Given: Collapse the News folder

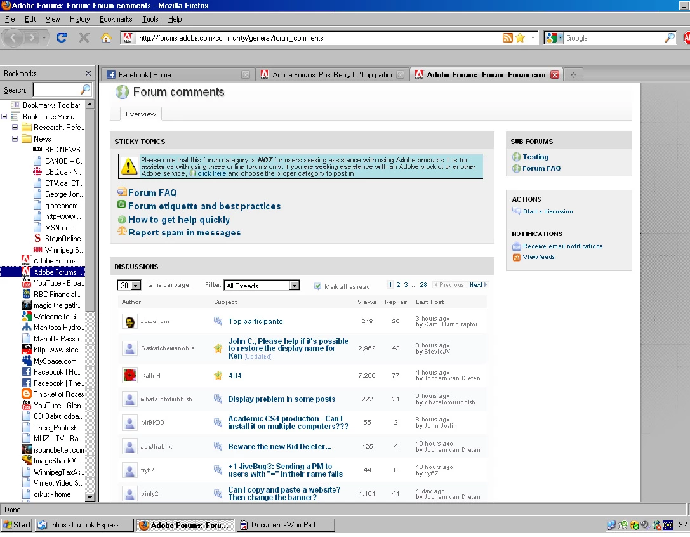Looking at the screenshot, I should pos(15,138).
